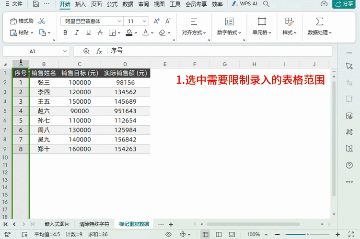Screen dimensions: 360x239
Task: Click the Copy icon in ribbon
Action: coord(43,33)
